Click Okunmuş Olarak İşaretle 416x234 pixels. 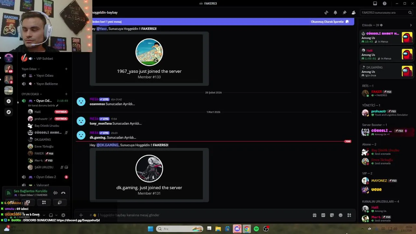point(330,22)
